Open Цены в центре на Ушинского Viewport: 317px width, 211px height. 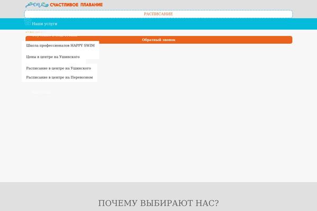tap(53, 57)
